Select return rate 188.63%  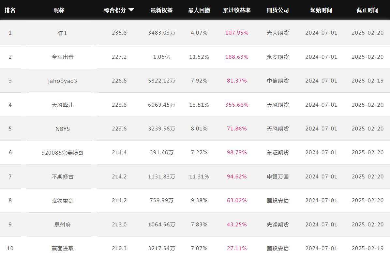tap(237, 57)
